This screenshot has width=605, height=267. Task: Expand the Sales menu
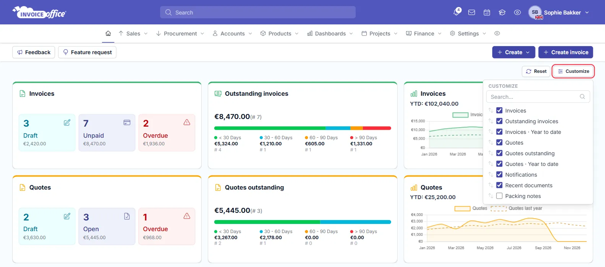click(x=133, y=34)
